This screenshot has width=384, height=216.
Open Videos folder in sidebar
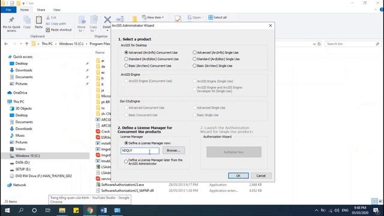click(20, 149)
